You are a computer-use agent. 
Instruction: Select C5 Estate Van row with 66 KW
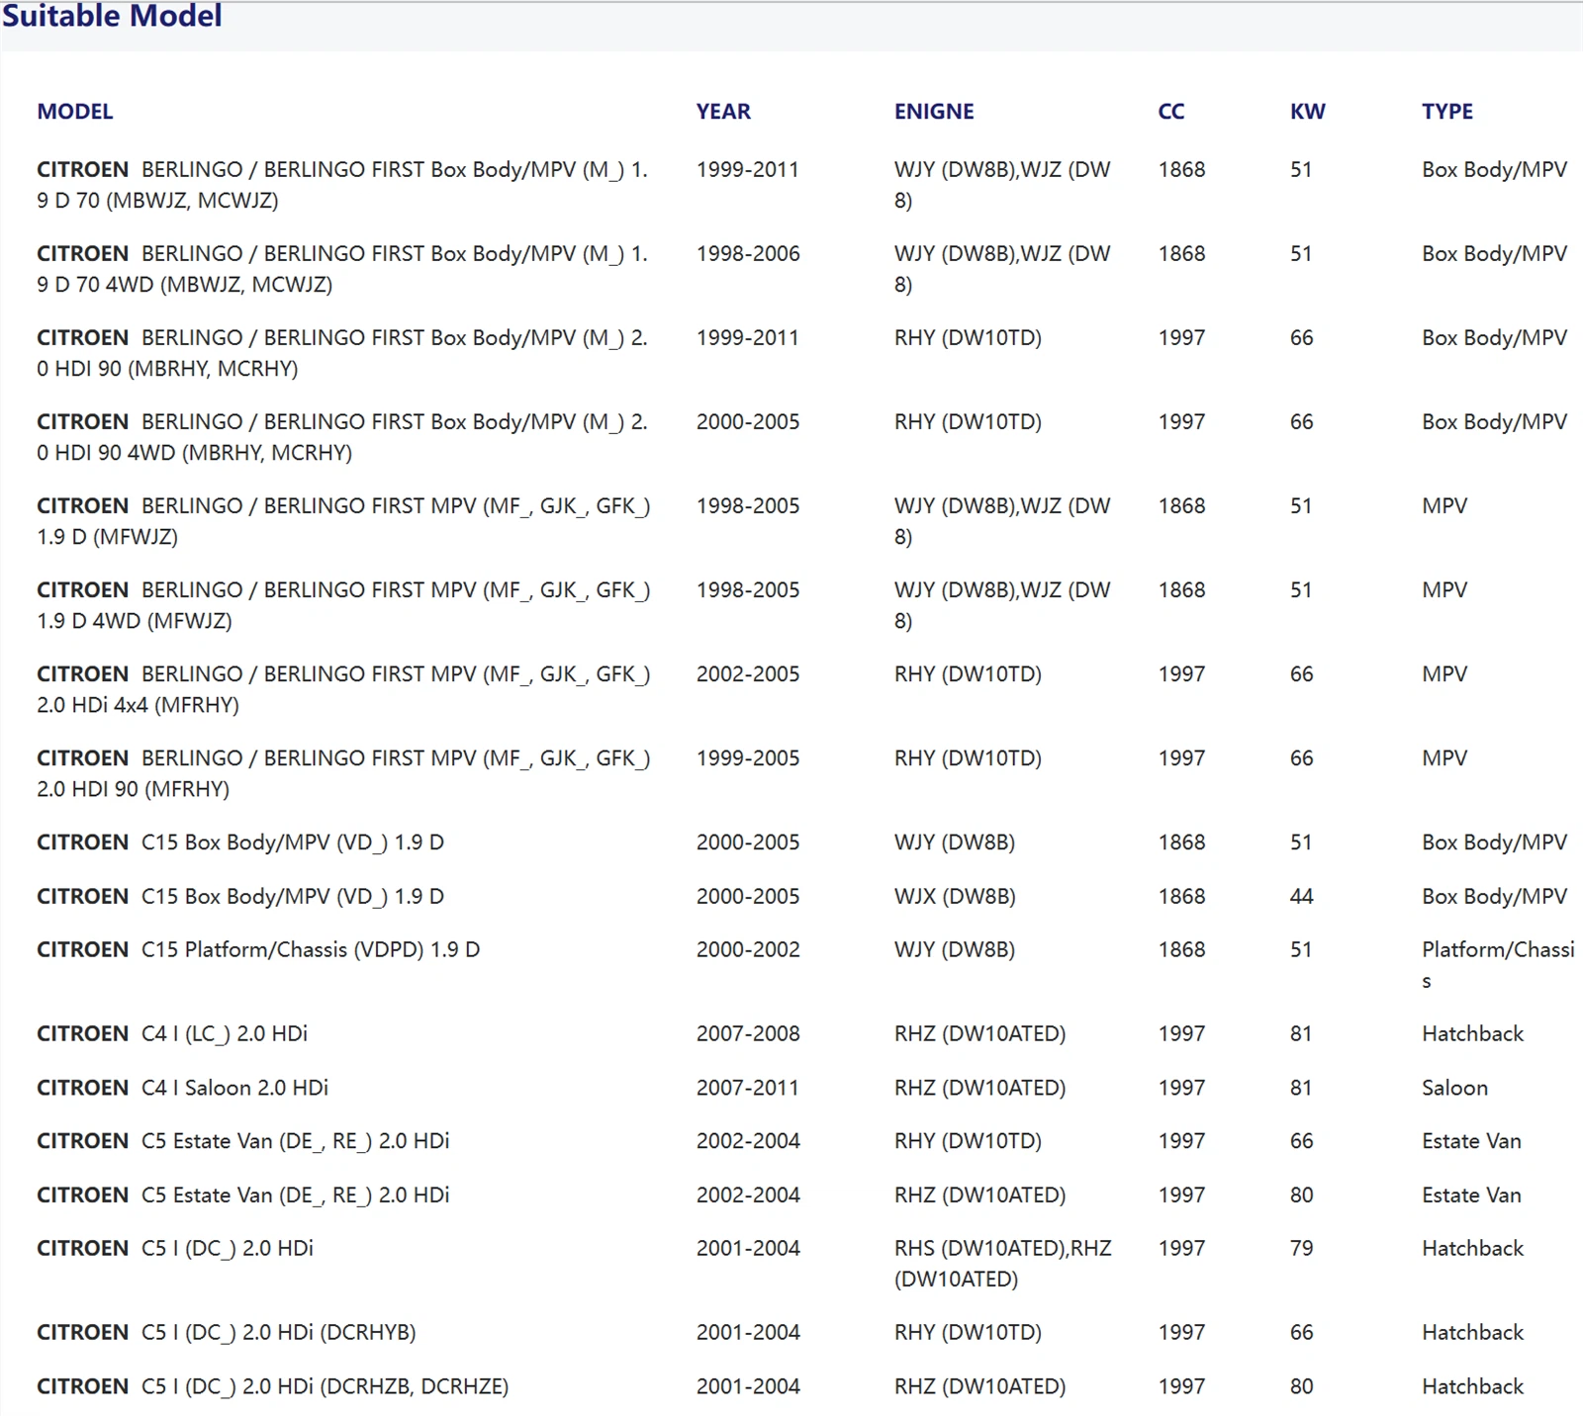[243, 1141]
